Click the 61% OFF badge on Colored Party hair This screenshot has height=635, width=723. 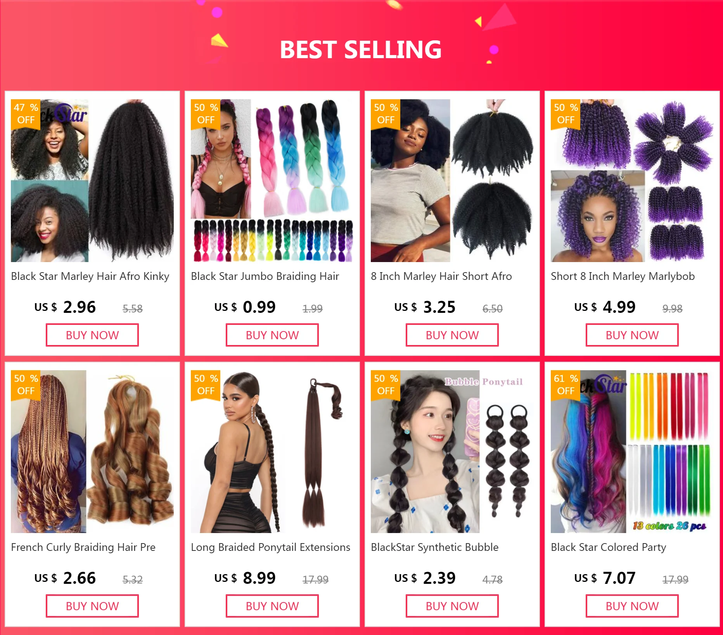click(566, 385)
